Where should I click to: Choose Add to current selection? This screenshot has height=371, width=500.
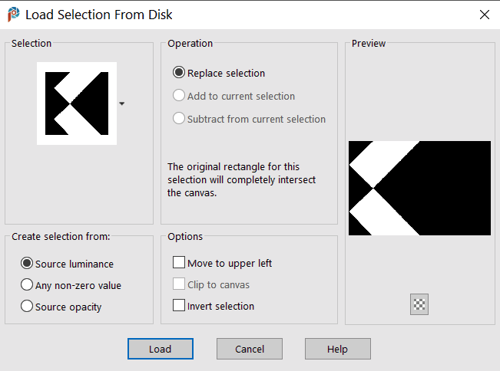tap(179, 97)
